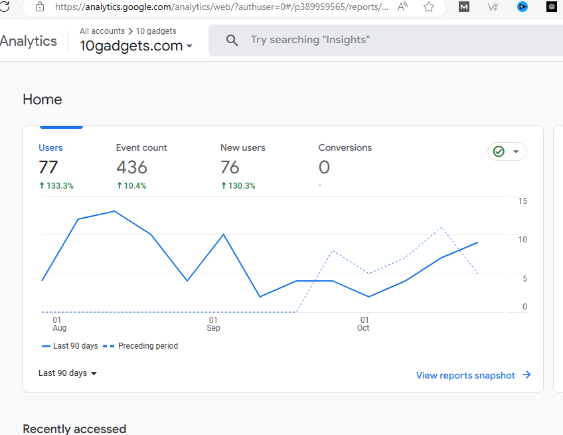This screenshot has height=435, width=563.
Task: Click the Conversions value 0
Action: pos(324,167)
